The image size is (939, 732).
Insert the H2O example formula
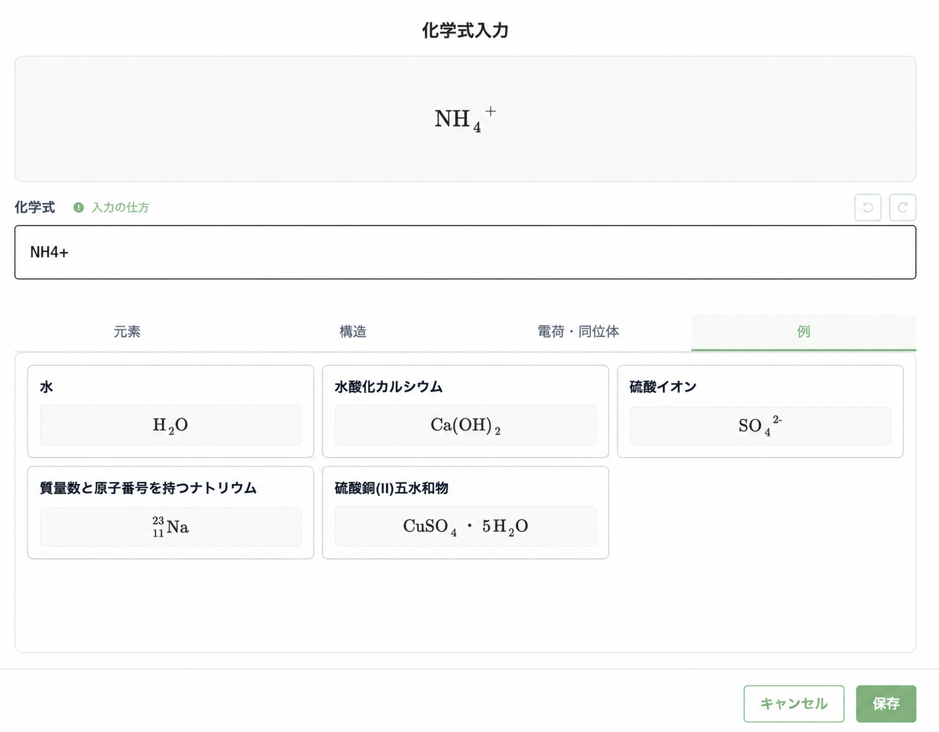(x=170, y=425)
